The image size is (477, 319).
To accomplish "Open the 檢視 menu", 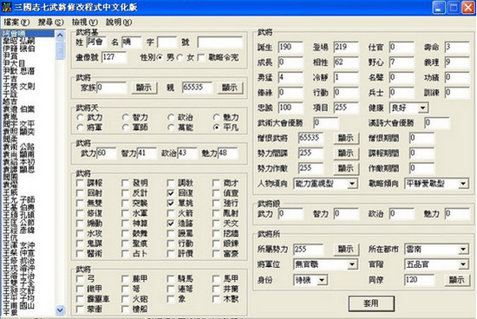I will [85, 23].
